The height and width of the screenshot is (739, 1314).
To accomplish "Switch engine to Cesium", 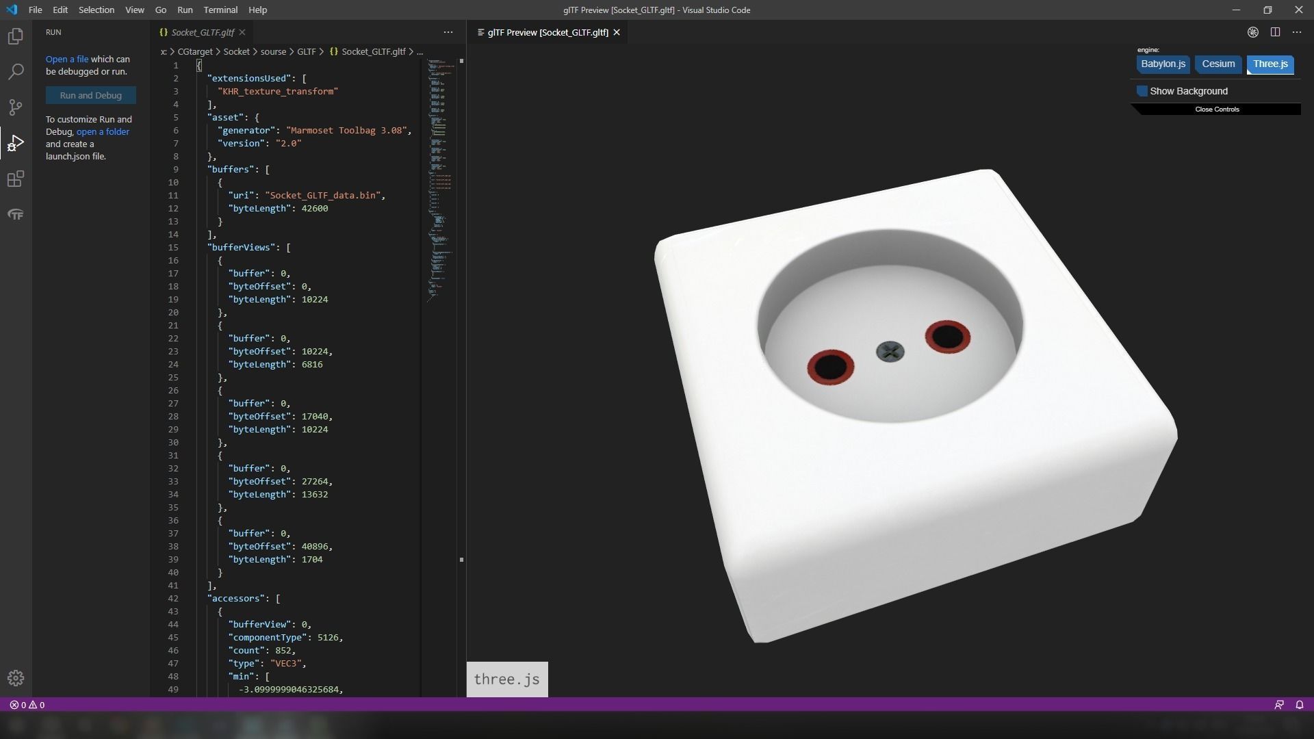I will pos(1218,64).
